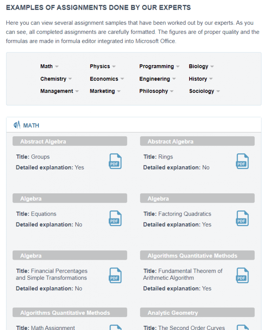The height and width of the screenshot is (330, 268).
Task: Click the Chemistry subject link
Action: pos(54,79)
